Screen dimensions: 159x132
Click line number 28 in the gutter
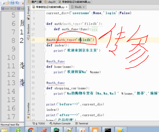click(33, 40)
